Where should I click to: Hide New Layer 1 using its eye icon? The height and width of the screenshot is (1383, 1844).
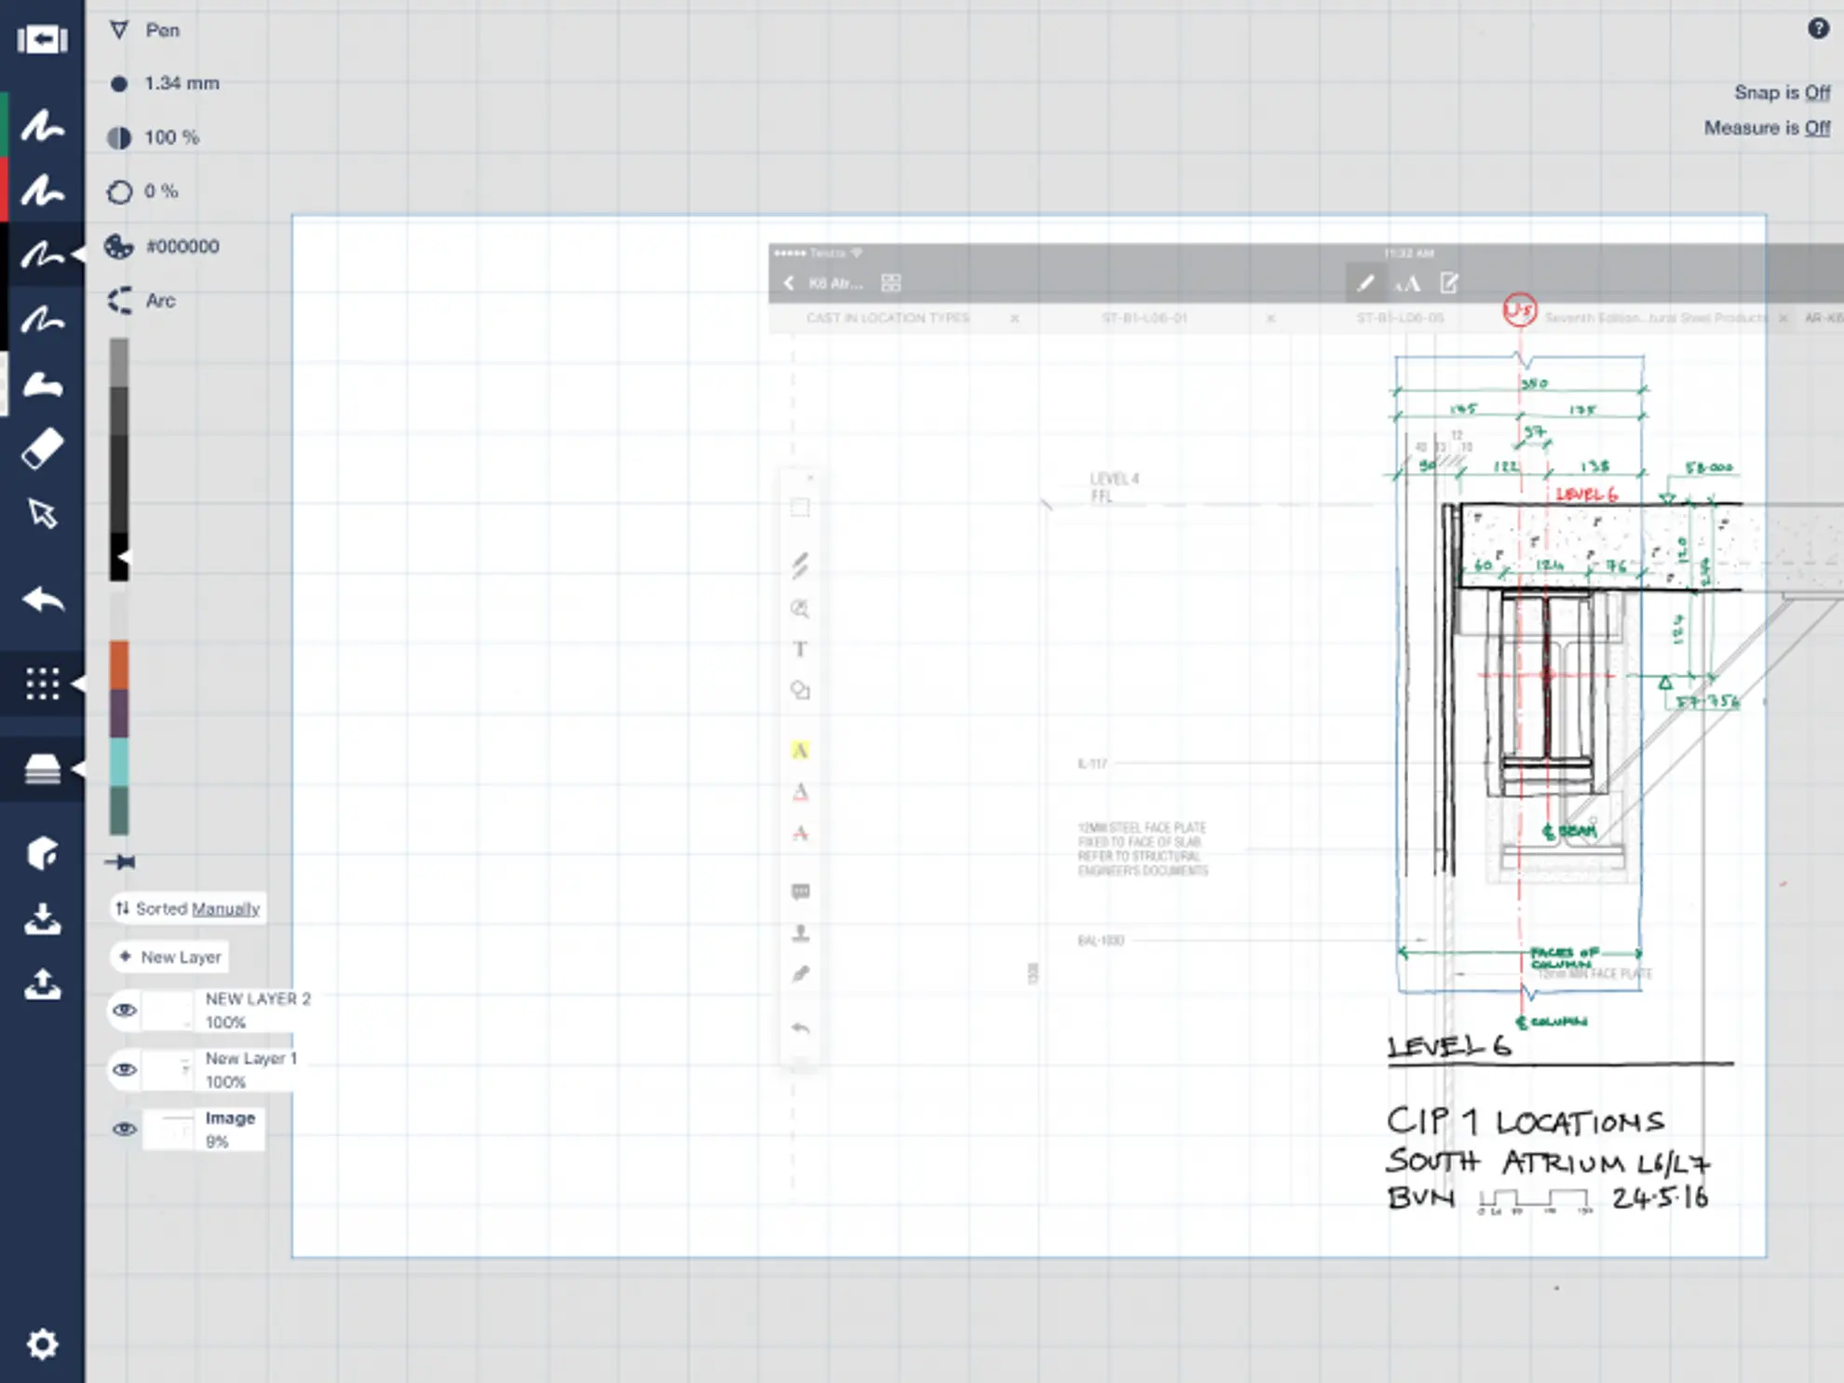click(x=125, y=1070)
